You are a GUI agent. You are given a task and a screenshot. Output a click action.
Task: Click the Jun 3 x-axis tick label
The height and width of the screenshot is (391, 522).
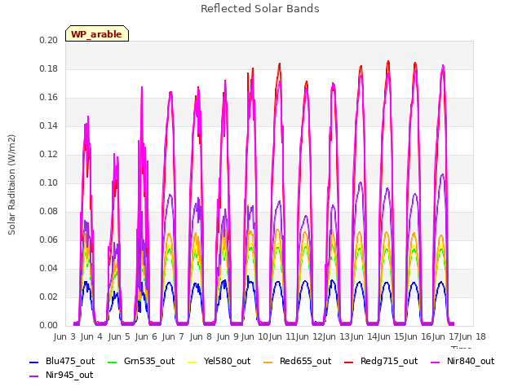pyautogui.click(x=64, y=336)
